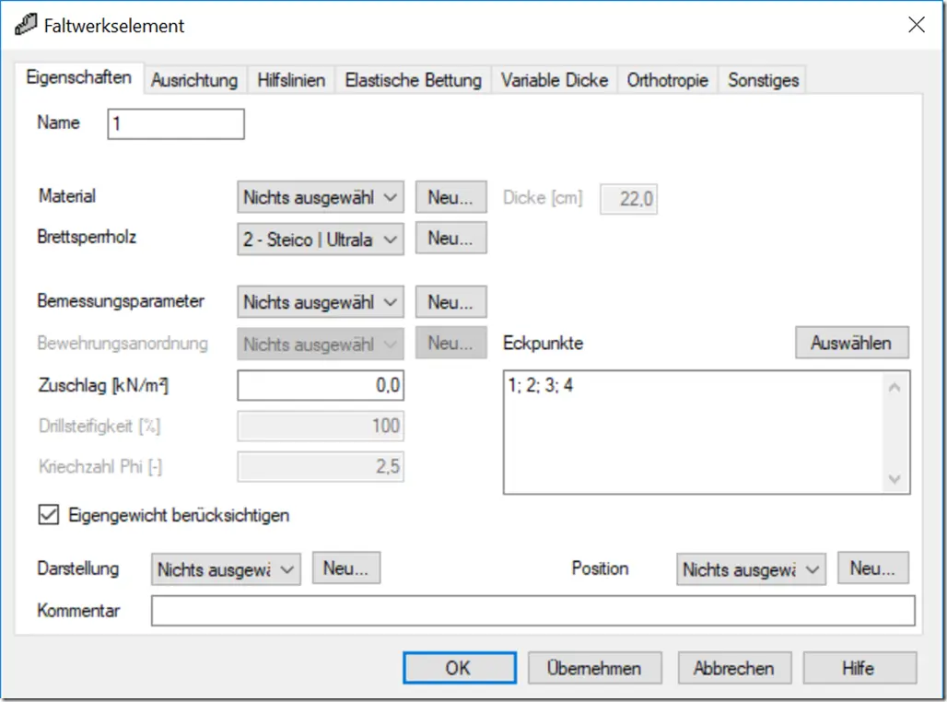Screen dimensions: 947x702
Task: Open the Hilfslinien tab
Action: click(x=291, y=80)
